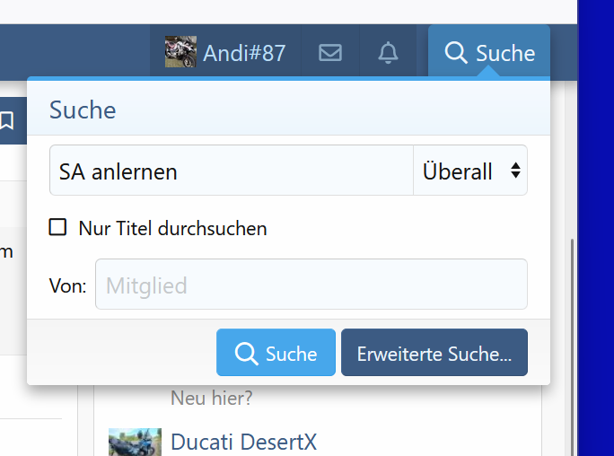Viewport: 614px width, 456px height.
Task: Focus the 'SA anlernen' search field
Action: coord(232,171)
